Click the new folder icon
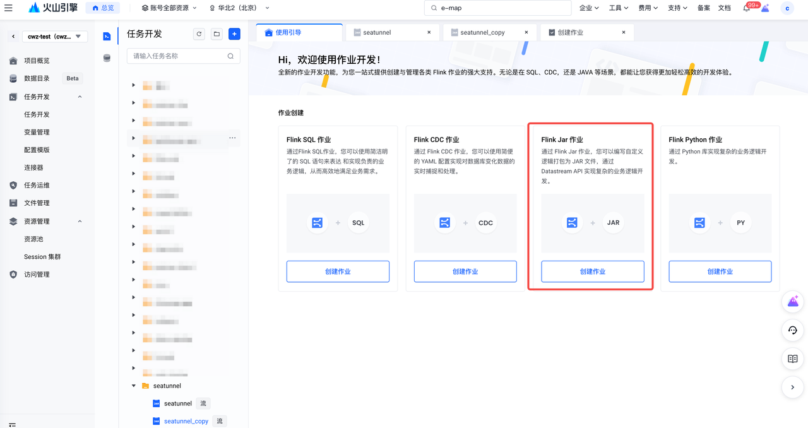This screenshot has width=808, height=428. click(x=217, y=34)
